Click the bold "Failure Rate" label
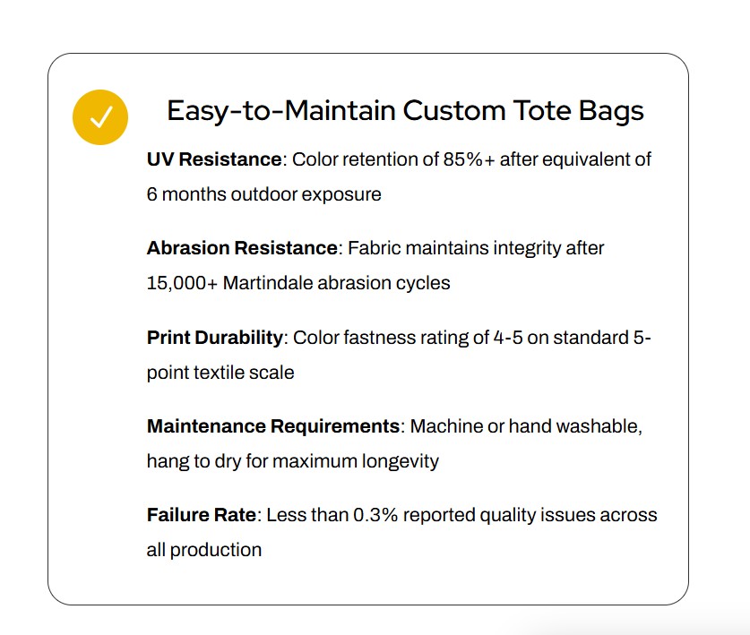750x635 pixels. (x=202, y=515)
